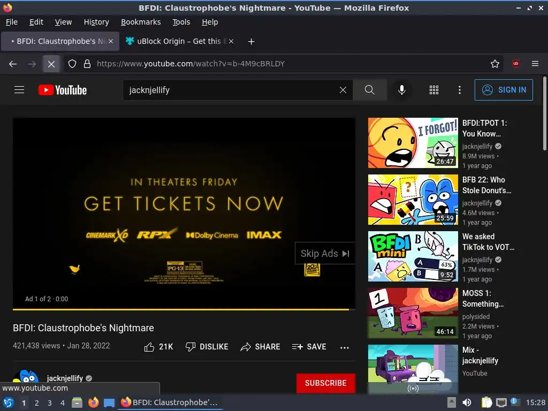The image size is (548, 411).
Task: Click the BFDI: Claustrophobe's Nightmare title
Action: 83,328
